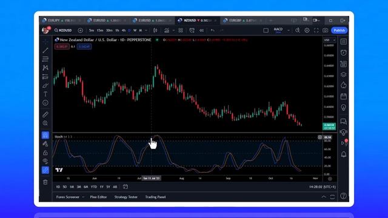Open the watchlist panel icon
Screen dimensions: 388x218
click(x=344, y=42)
